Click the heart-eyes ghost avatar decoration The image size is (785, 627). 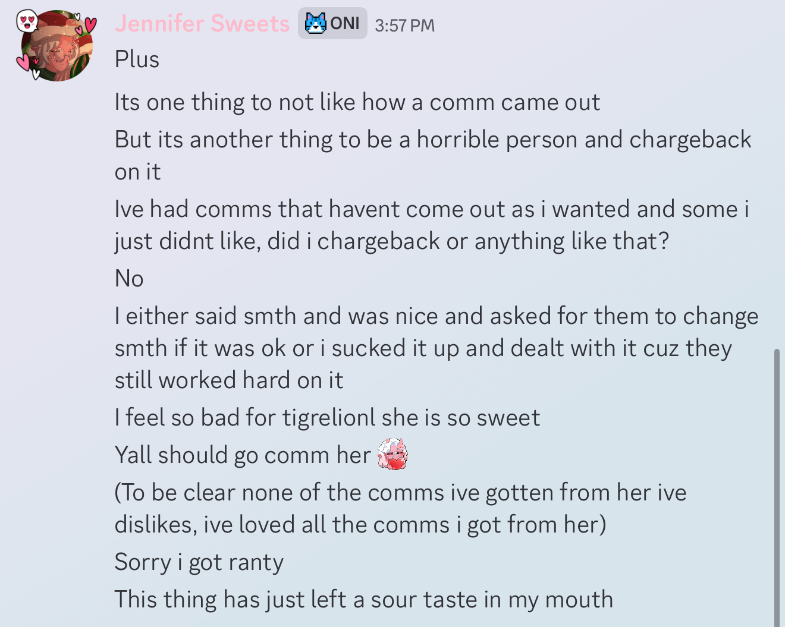27,21
